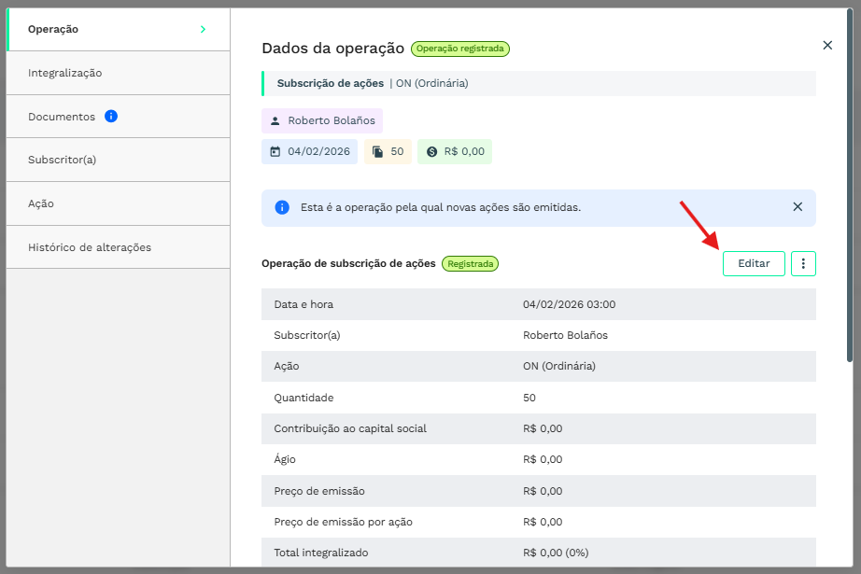Click the dollar icon on value chip

coord(431,152)
